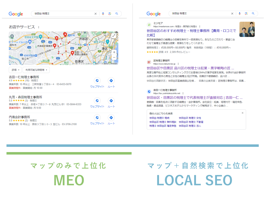Click favicon of 吉田一仁税理士事務所 organic result
The height and width of the screenshot is (198, 265).
click(x=149, y=92)
